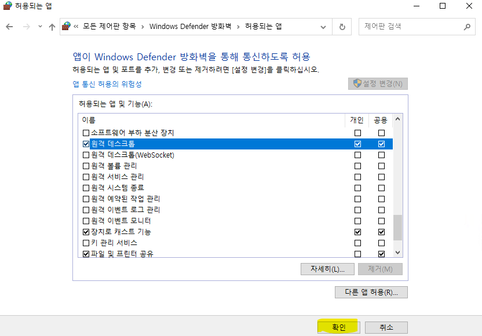Go back with the left arrow
482x336 pixels.
pyautogui.click(x=9, y=27)
